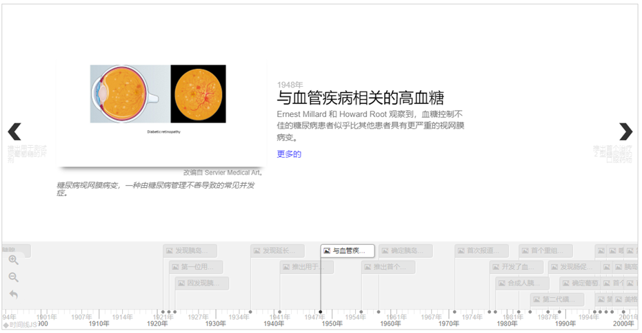
Task: Click the 1950年 axis label
Action: [332, 323]
